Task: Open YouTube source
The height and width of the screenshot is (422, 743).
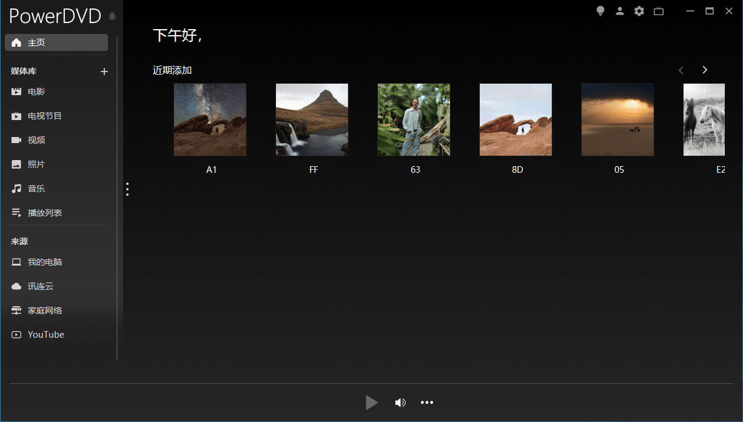Action: [x=45, y=335]
